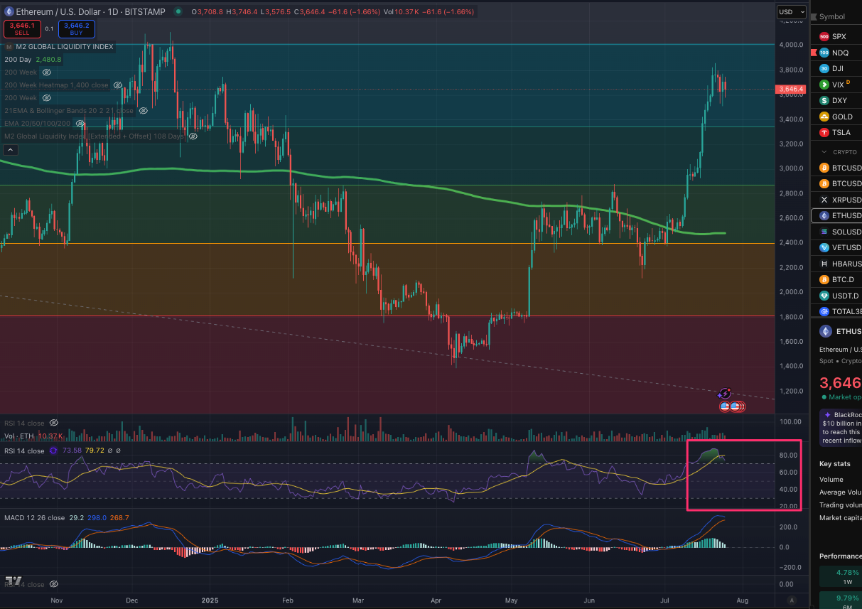Click the TradingView logo at chart bottom-left
862x609 pixels.
point(14,581)
